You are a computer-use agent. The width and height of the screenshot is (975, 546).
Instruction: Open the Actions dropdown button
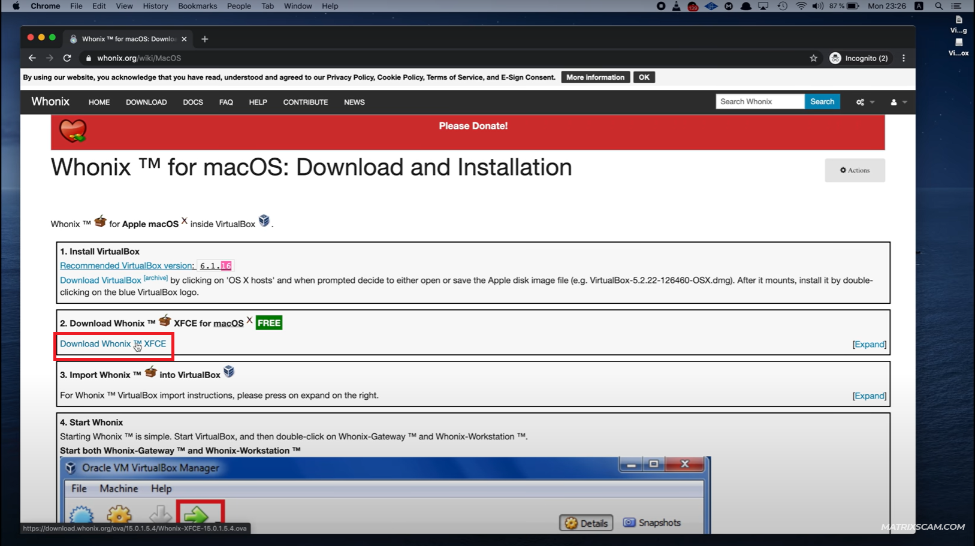point(855,170)
